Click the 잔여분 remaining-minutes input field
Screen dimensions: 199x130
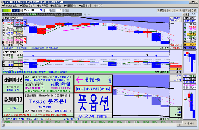coord(59,10)
